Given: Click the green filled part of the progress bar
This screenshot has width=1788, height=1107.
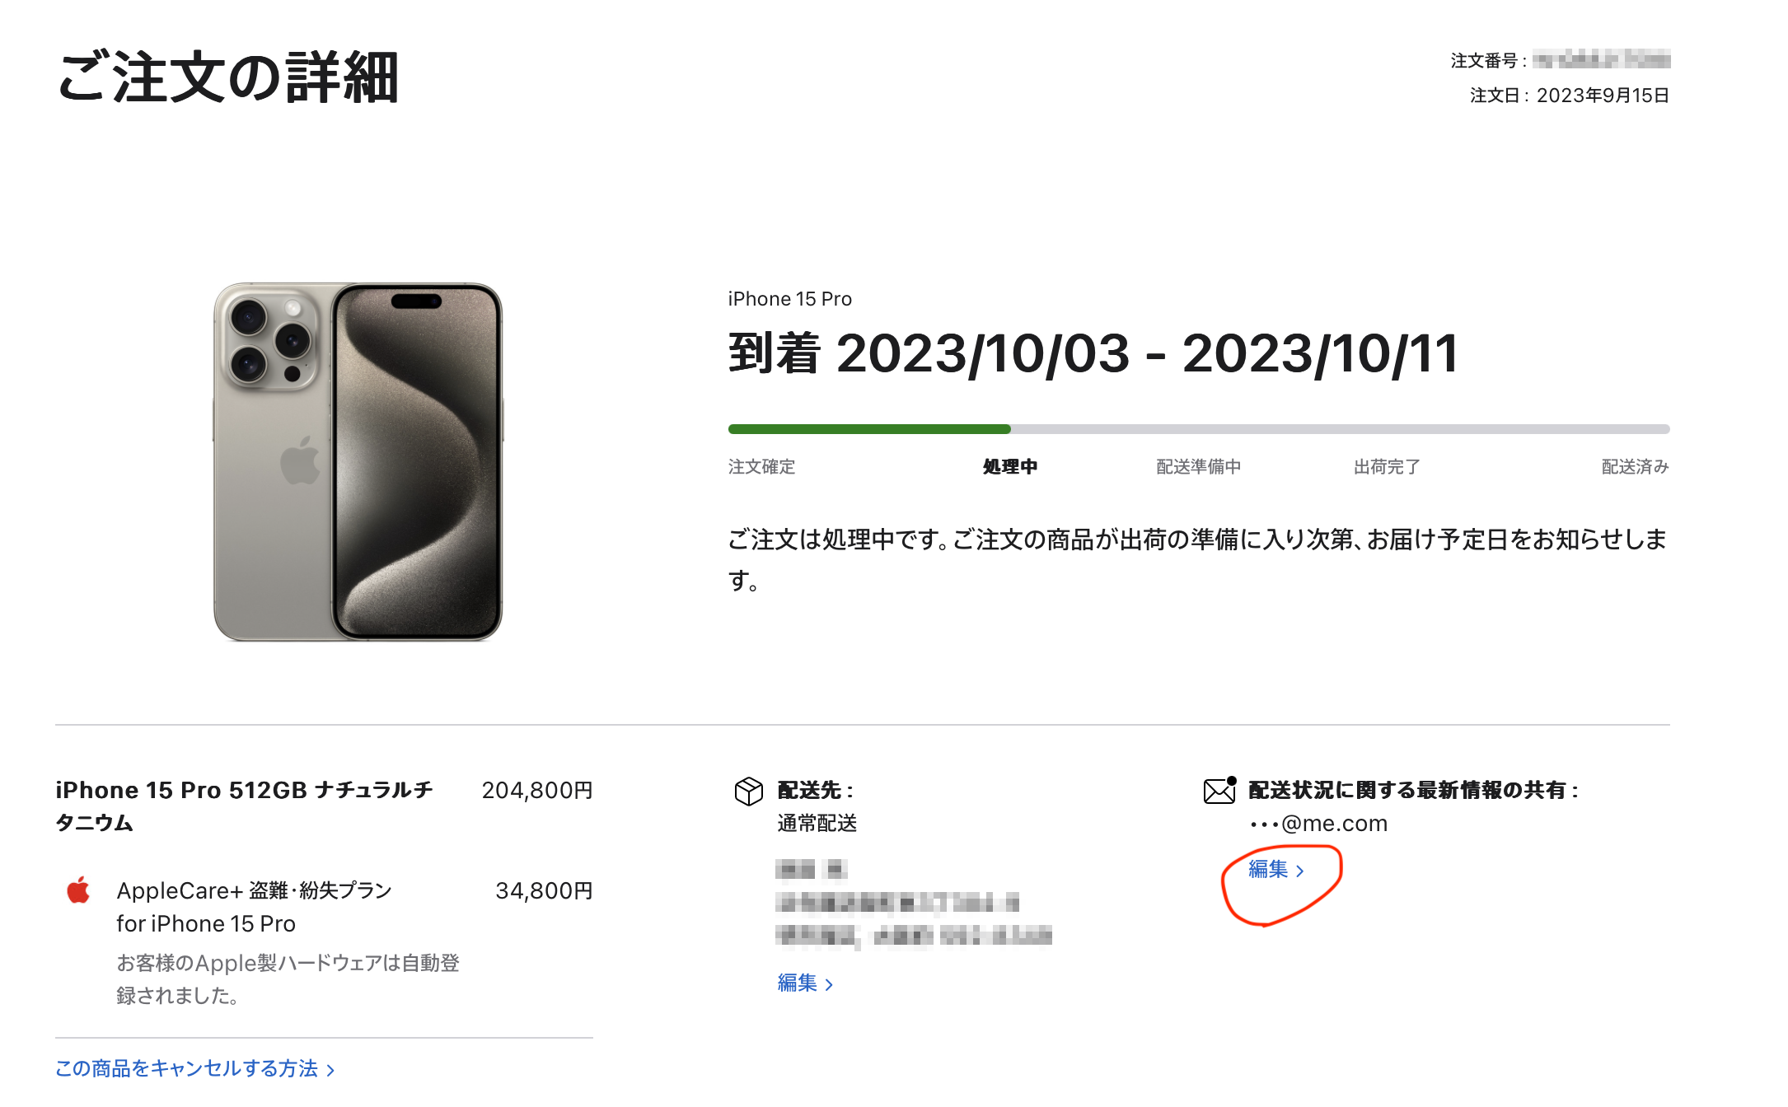Looking at the screenshot, I should tap(869, 429).
